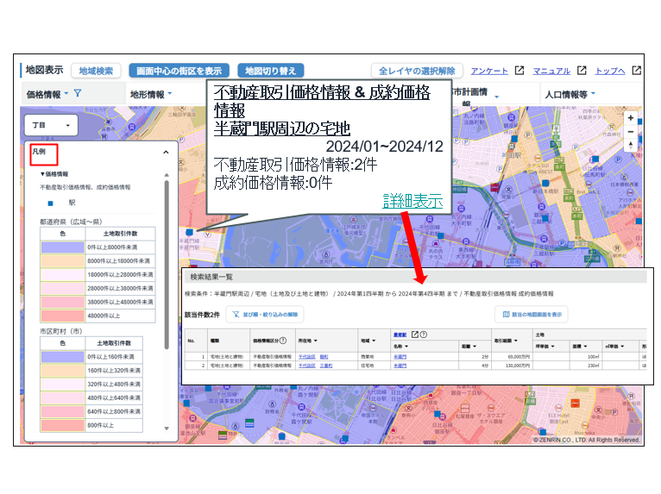This screenshot has width=661, height=494.
Task: Open the 価格情報 menu
Action: (x=44, y=94)
